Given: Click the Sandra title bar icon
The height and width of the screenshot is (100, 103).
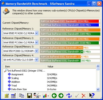Looking at the screenshot, I should pos(3,4).
